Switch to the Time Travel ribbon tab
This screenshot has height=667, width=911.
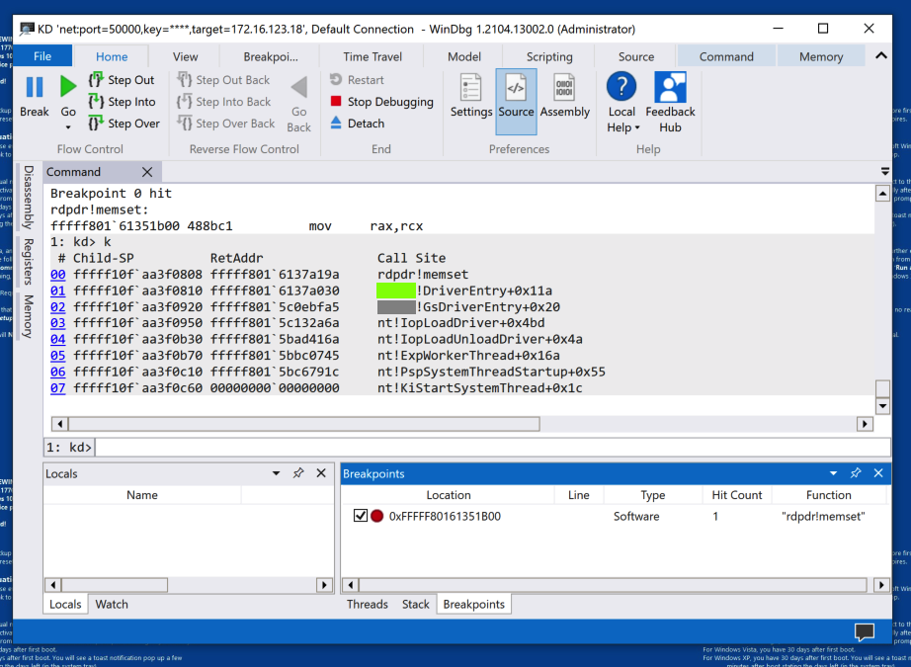(x=373, y=57)
